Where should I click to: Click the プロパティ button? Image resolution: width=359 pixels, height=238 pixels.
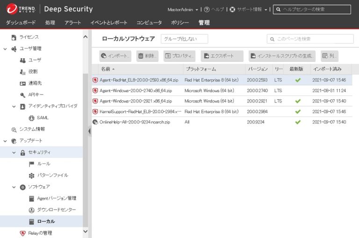[x=179, y=56]
